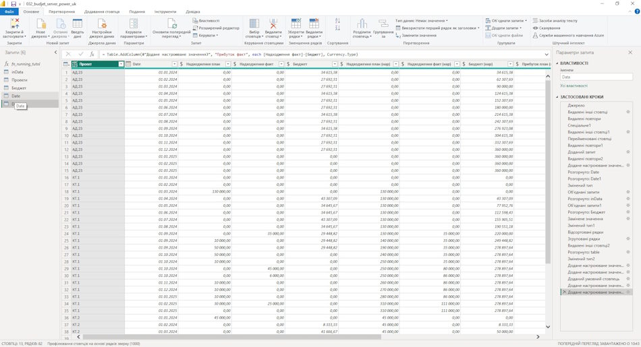Image resolution: width=641 pixels, height=347 pixels.
Task: Cancel formula edit with the X icon
Action: [x=68, y=54]
